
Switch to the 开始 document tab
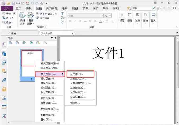coord(13,33)
